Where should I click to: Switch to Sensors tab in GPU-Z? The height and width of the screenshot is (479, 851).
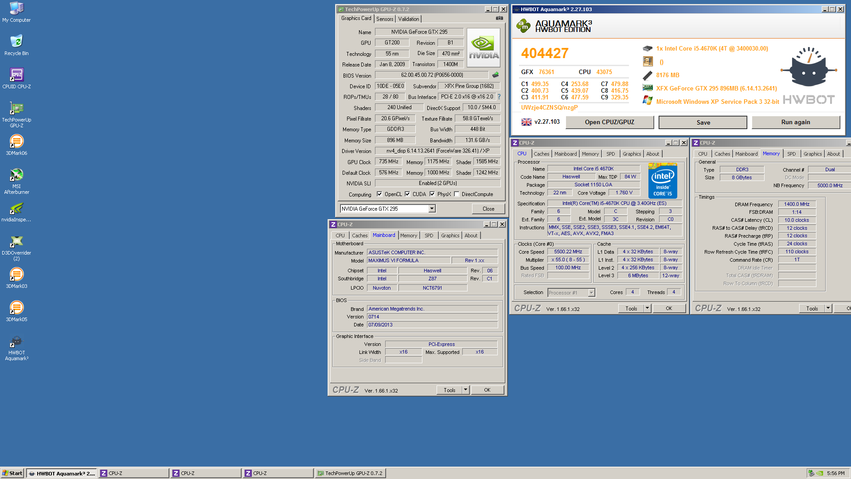click(x=385, y=19)
